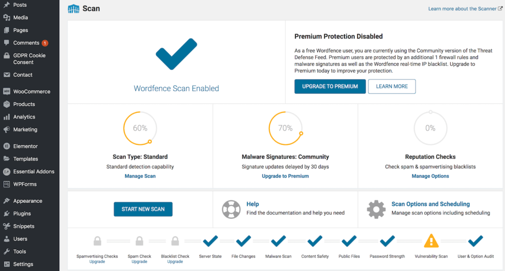Click the Wordfence logo beside Scan title
This screenshot has height=271, width=505.
(x=73, y=9)
